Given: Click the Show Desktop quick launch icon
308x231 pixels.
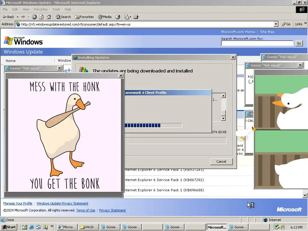Looking at the screenshot, I should tap(25, 227).
